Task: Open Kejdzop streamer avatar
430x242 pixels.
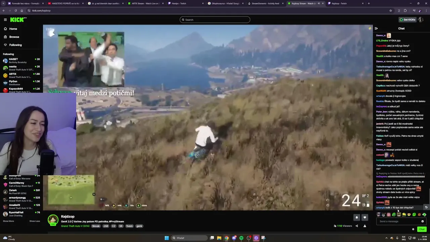Action: (53, 220)
